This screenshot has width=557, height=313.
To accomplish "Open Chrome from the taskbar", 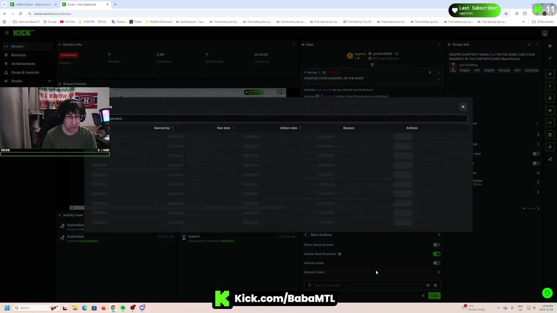I will click(113, 308).
